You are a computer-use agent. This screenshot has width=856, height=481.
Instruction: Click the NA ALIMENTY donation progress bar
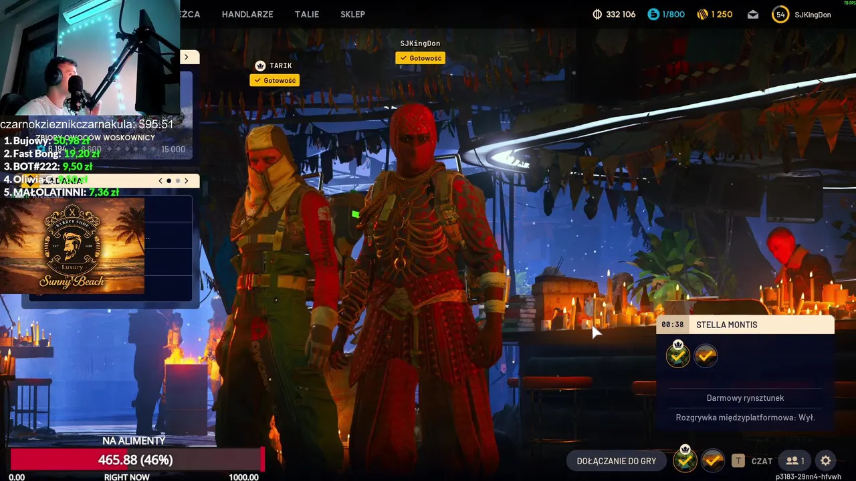coord(137,460)
